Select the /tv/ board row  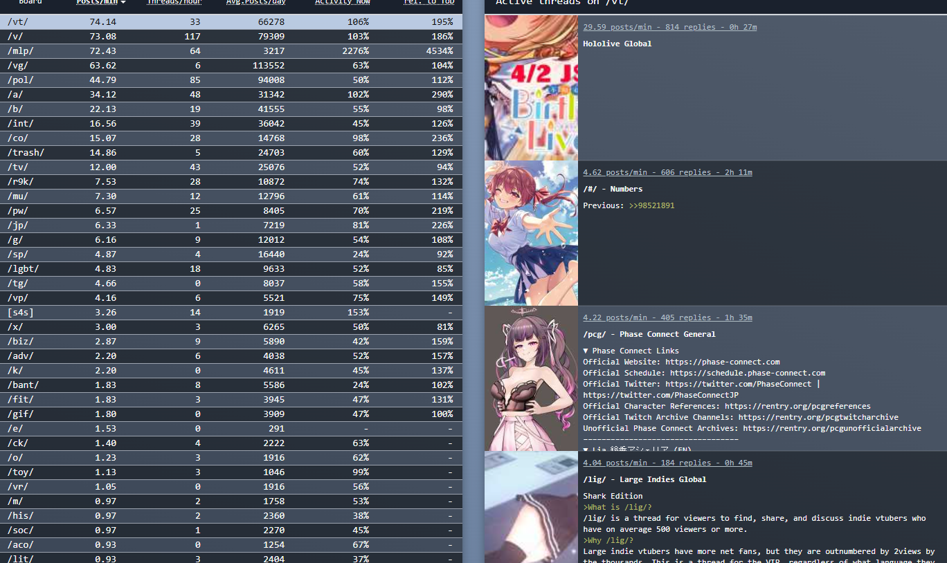click(231, 167)
